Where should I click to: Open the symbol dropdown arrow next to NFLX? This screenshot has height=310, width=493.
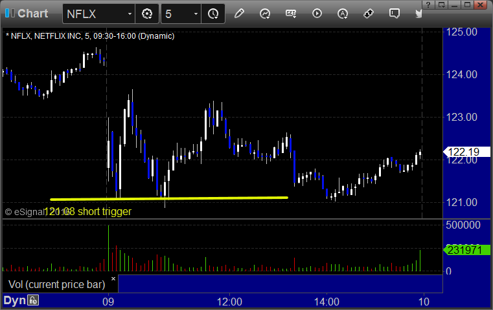[x=130, y=14]
